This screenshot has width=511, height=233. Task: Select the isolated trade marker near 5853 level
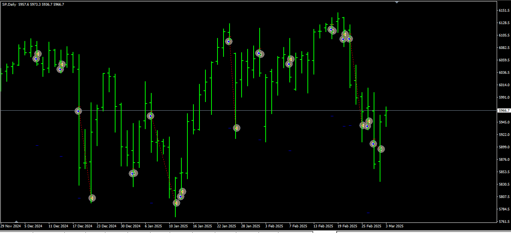(x=133, y=174)
